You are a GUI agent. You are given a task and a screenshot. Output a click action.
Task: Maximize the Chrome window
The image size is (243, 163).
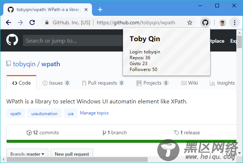tap(217, 6)
